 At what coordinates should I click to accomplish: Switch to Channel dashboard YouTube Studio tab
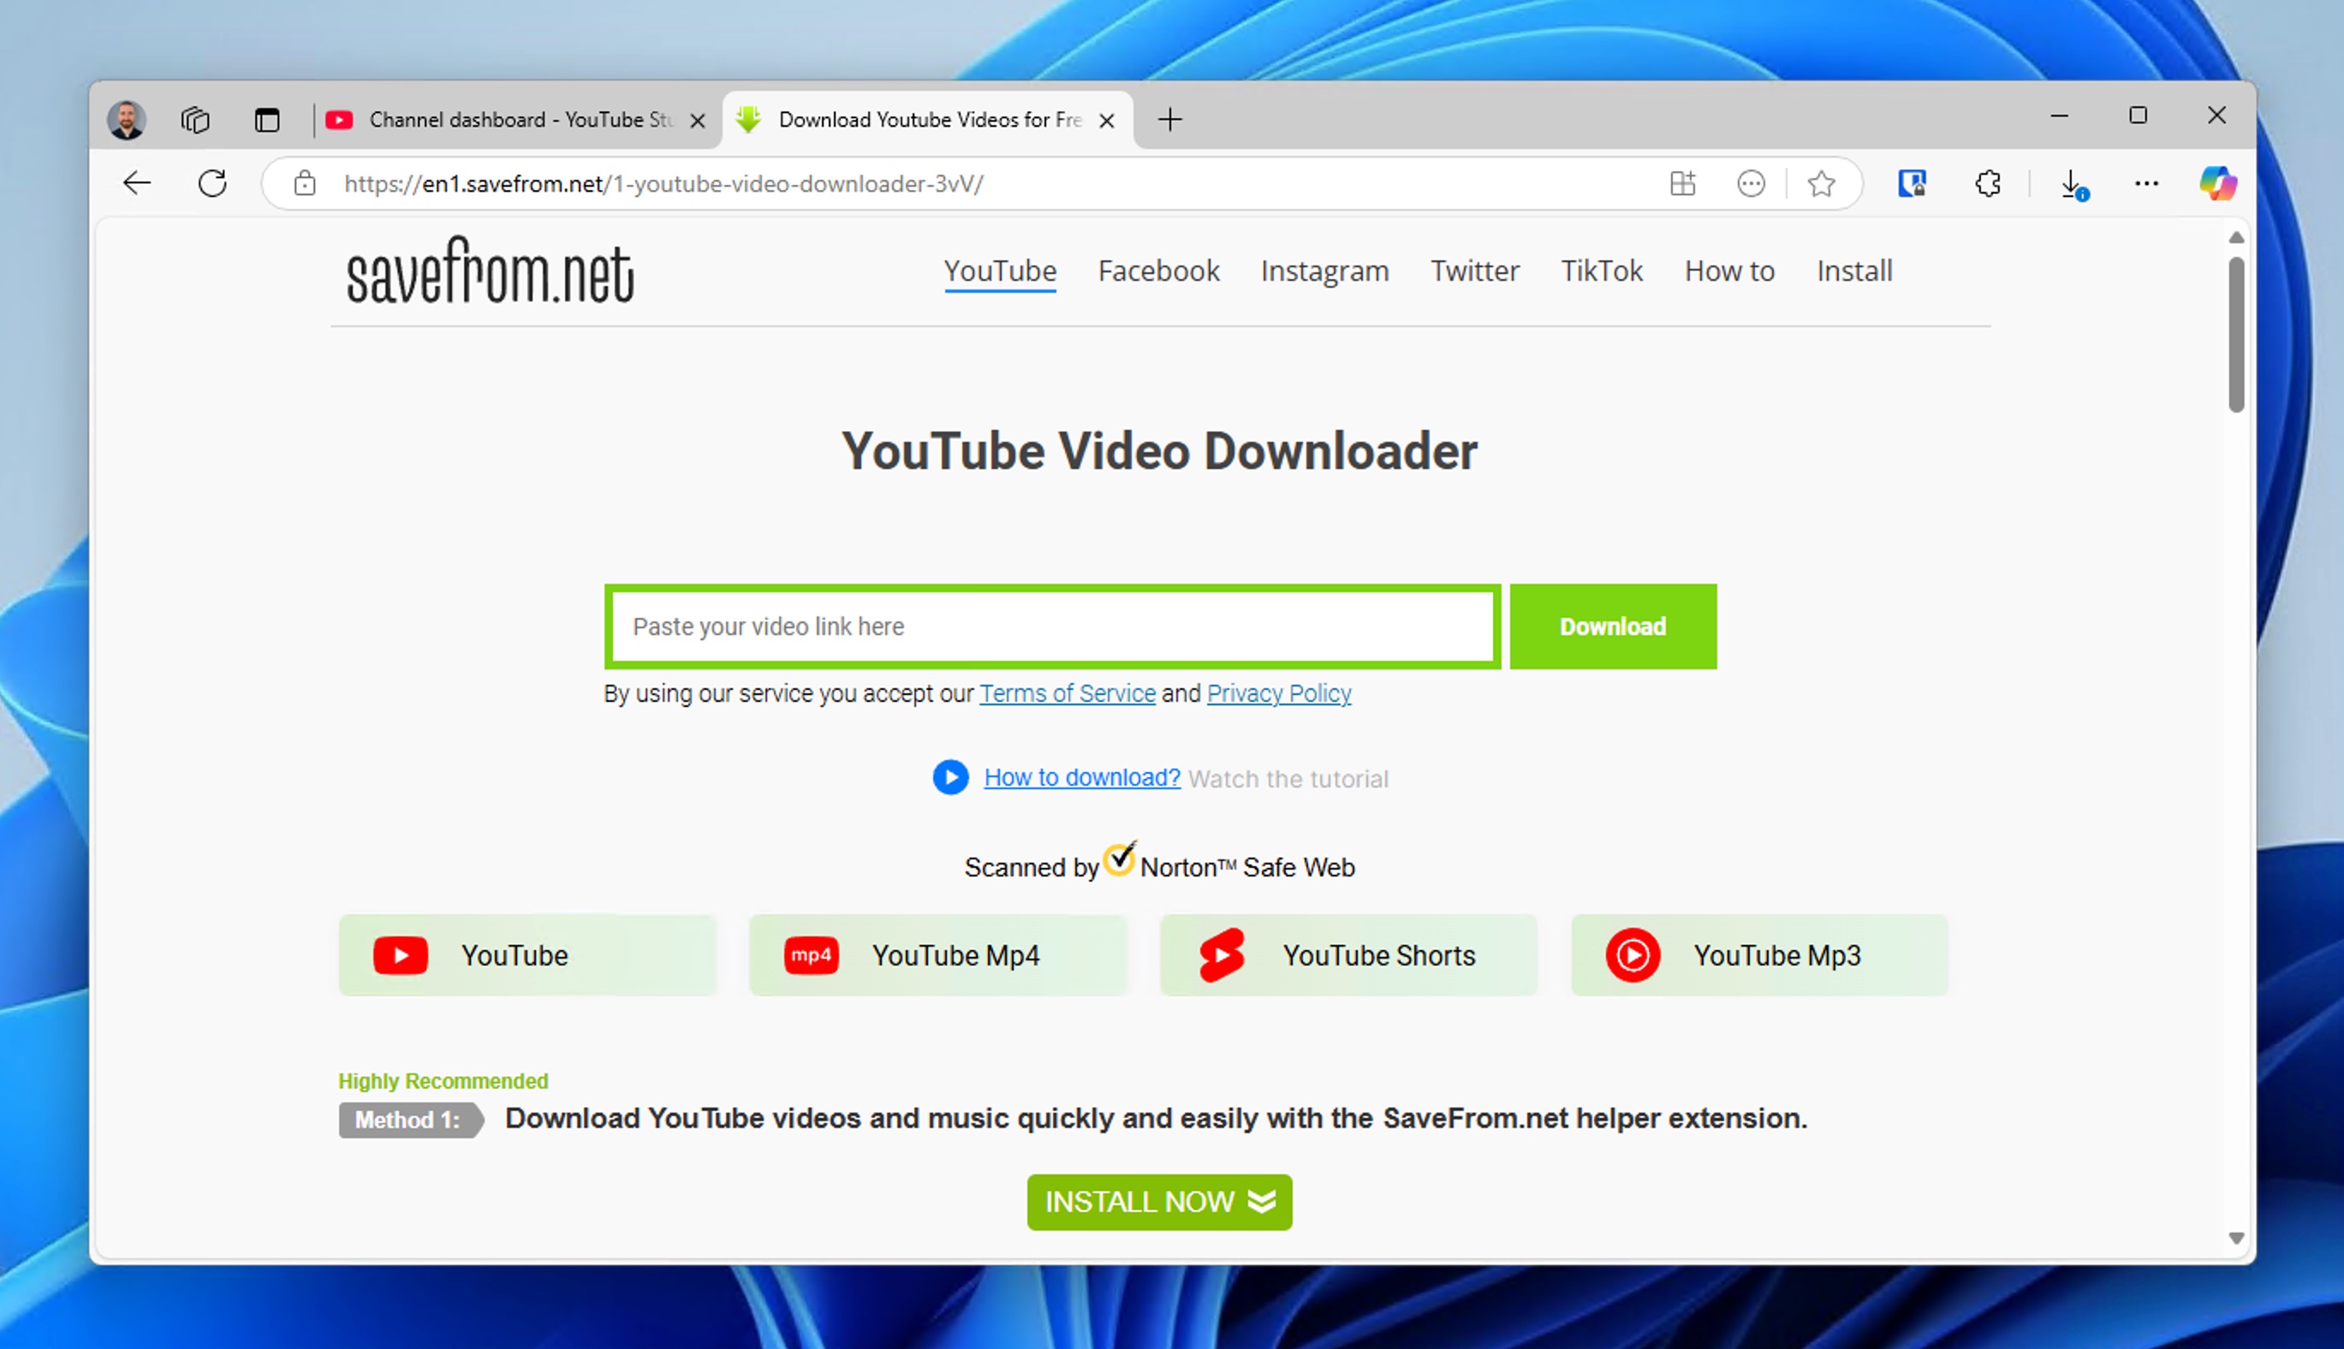click(519, 120)
